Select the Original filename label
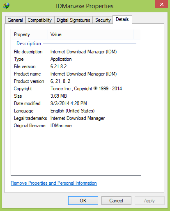Screen dimensions: 170x211 coord(30,126)
